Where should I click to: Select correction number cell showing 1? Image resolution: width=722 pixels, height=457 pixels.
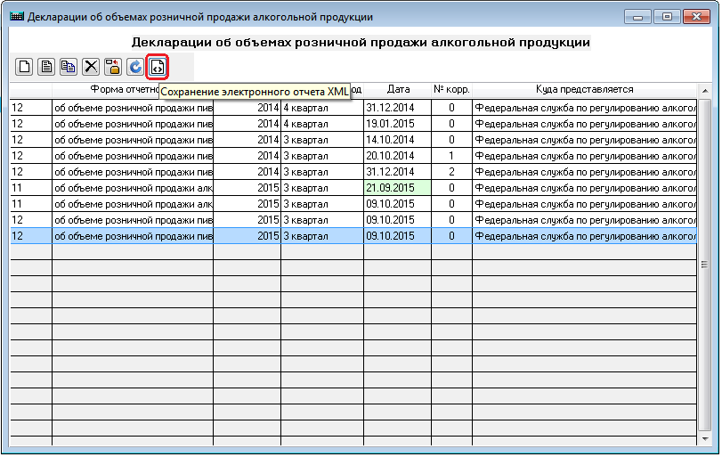pyautogui.click(x=451, y=156)
